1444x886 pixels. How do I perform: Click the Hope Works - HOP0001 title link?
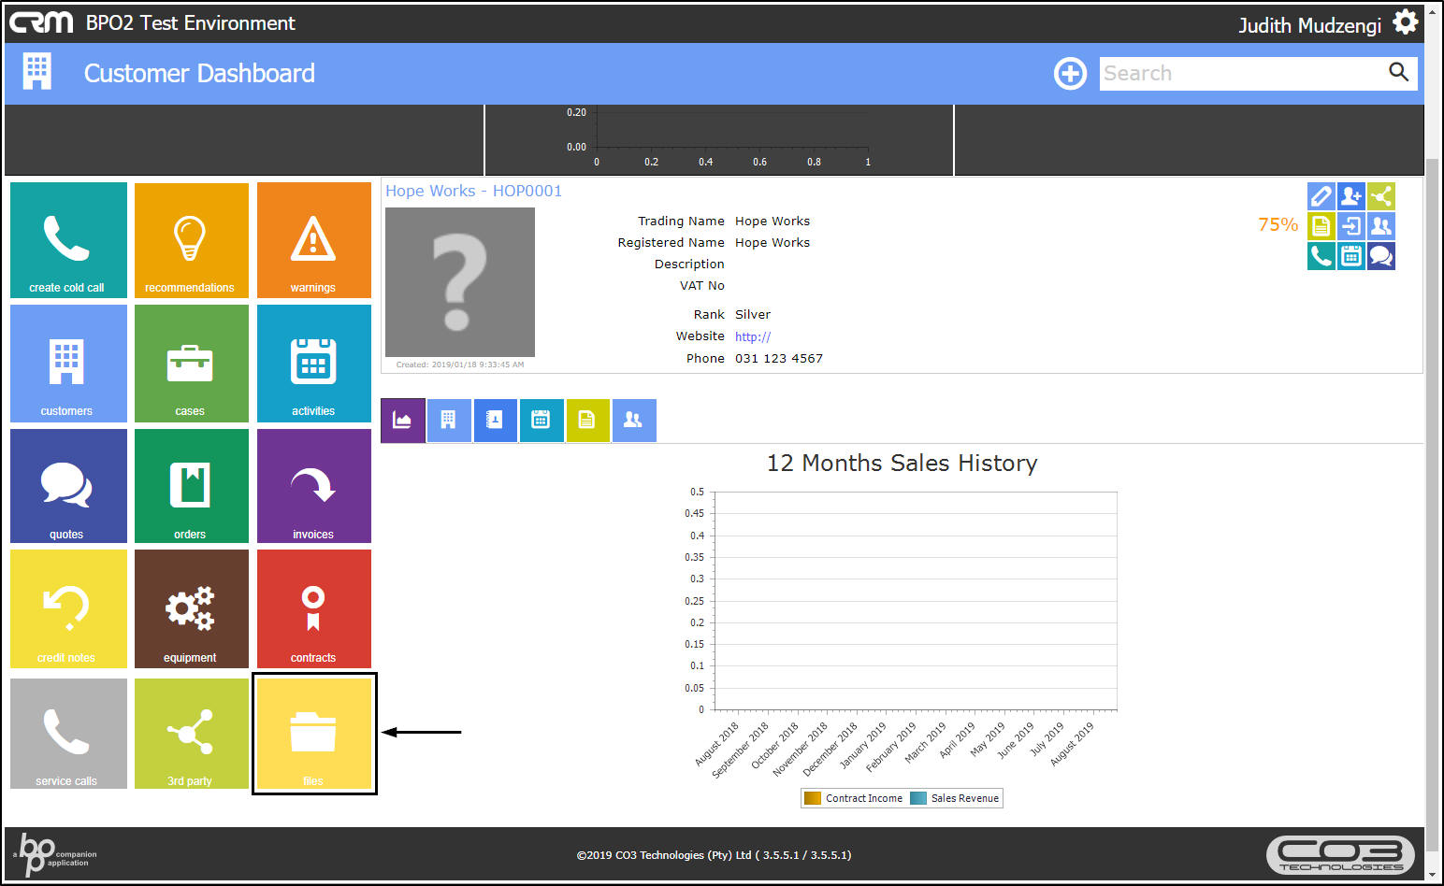(474, 191)
